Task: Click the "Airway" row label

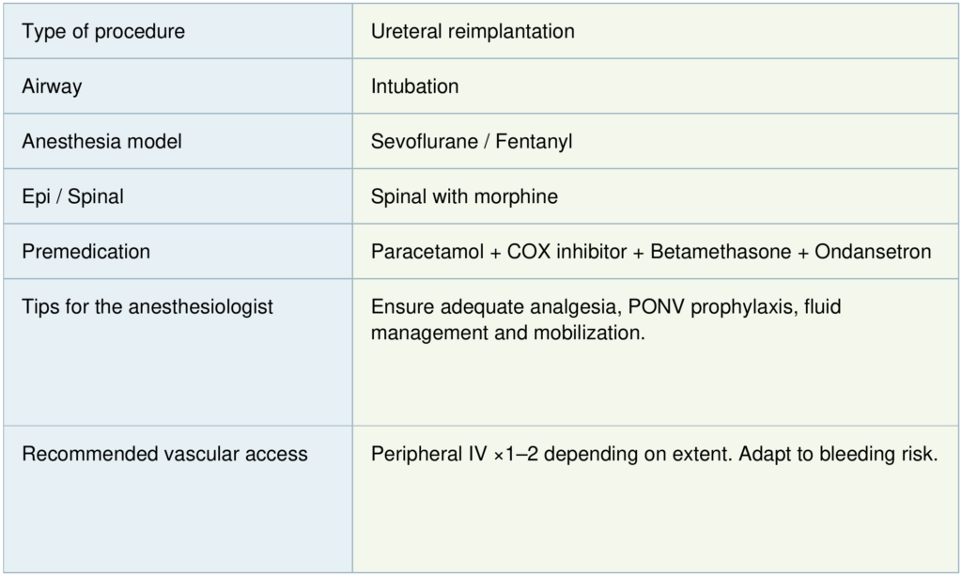Action: [52, 86]
